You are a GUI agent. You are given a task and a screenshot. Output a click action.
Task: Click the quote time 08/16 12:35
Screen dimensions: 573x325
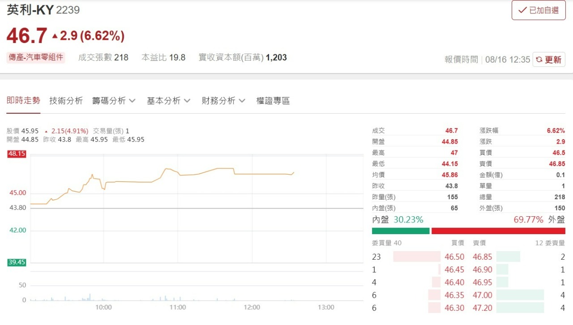tap(508, 59)
